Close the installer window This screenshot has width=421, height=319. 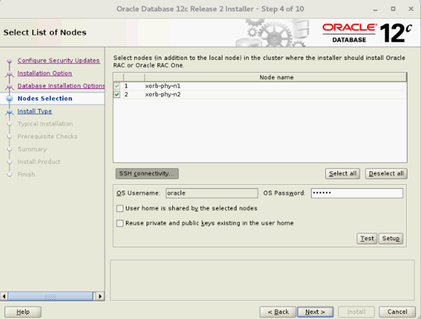[x=411, y=9]
